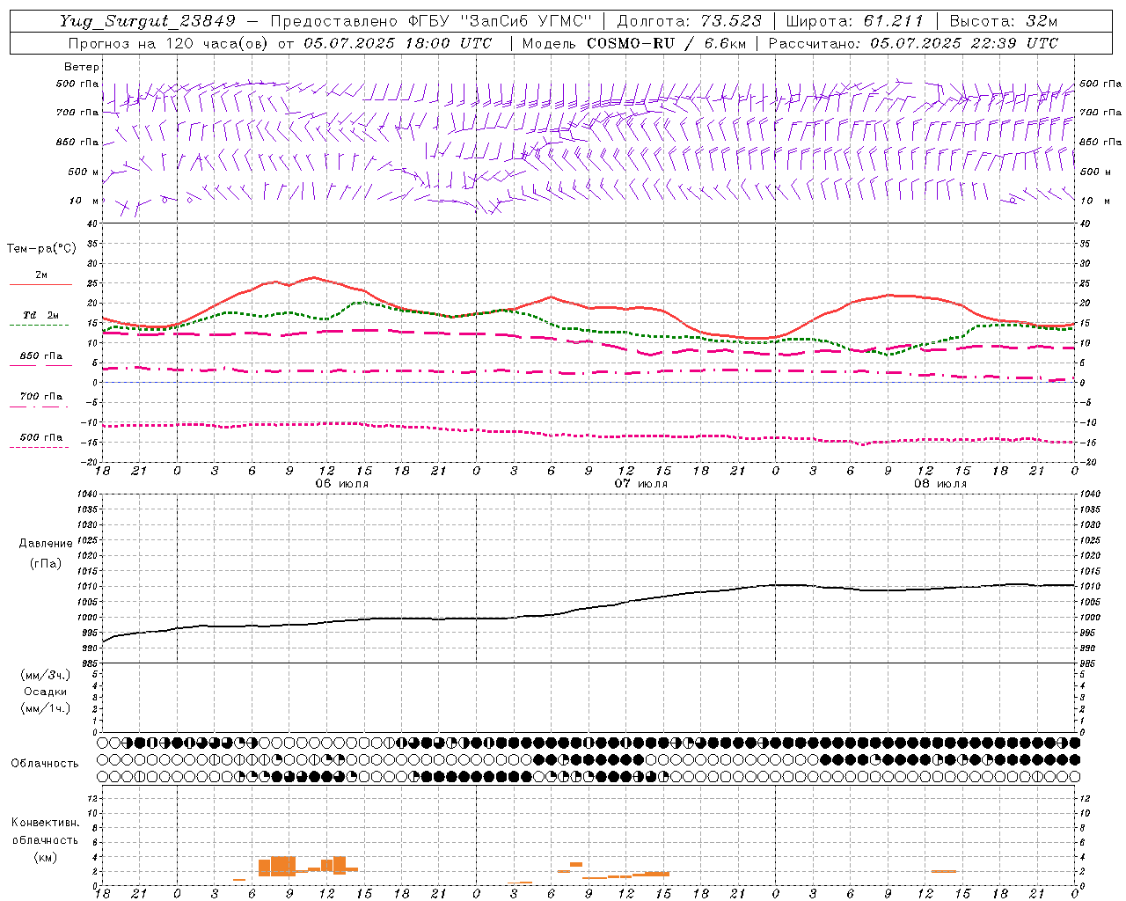Select the text Предоставлено ФГБУ "ЗапСиб УГМС"
Screen dimensions: 1126x901
(431, 21)
